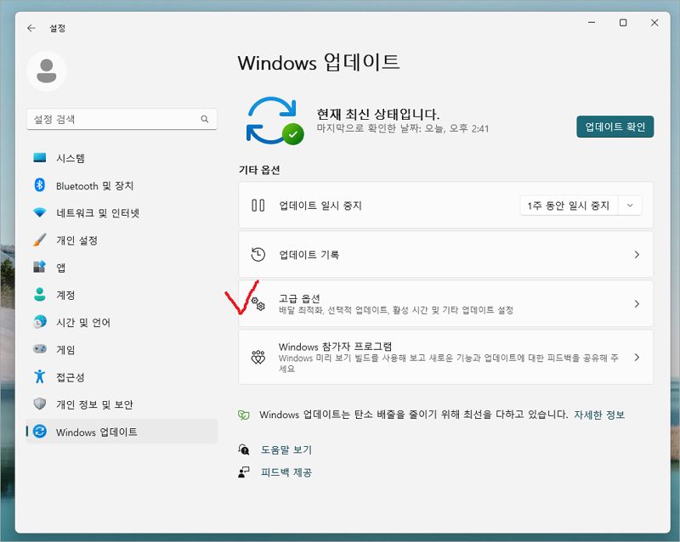Click the user profile avatar icon
Screen dimensions: 680x542
(x=47, y=71)
